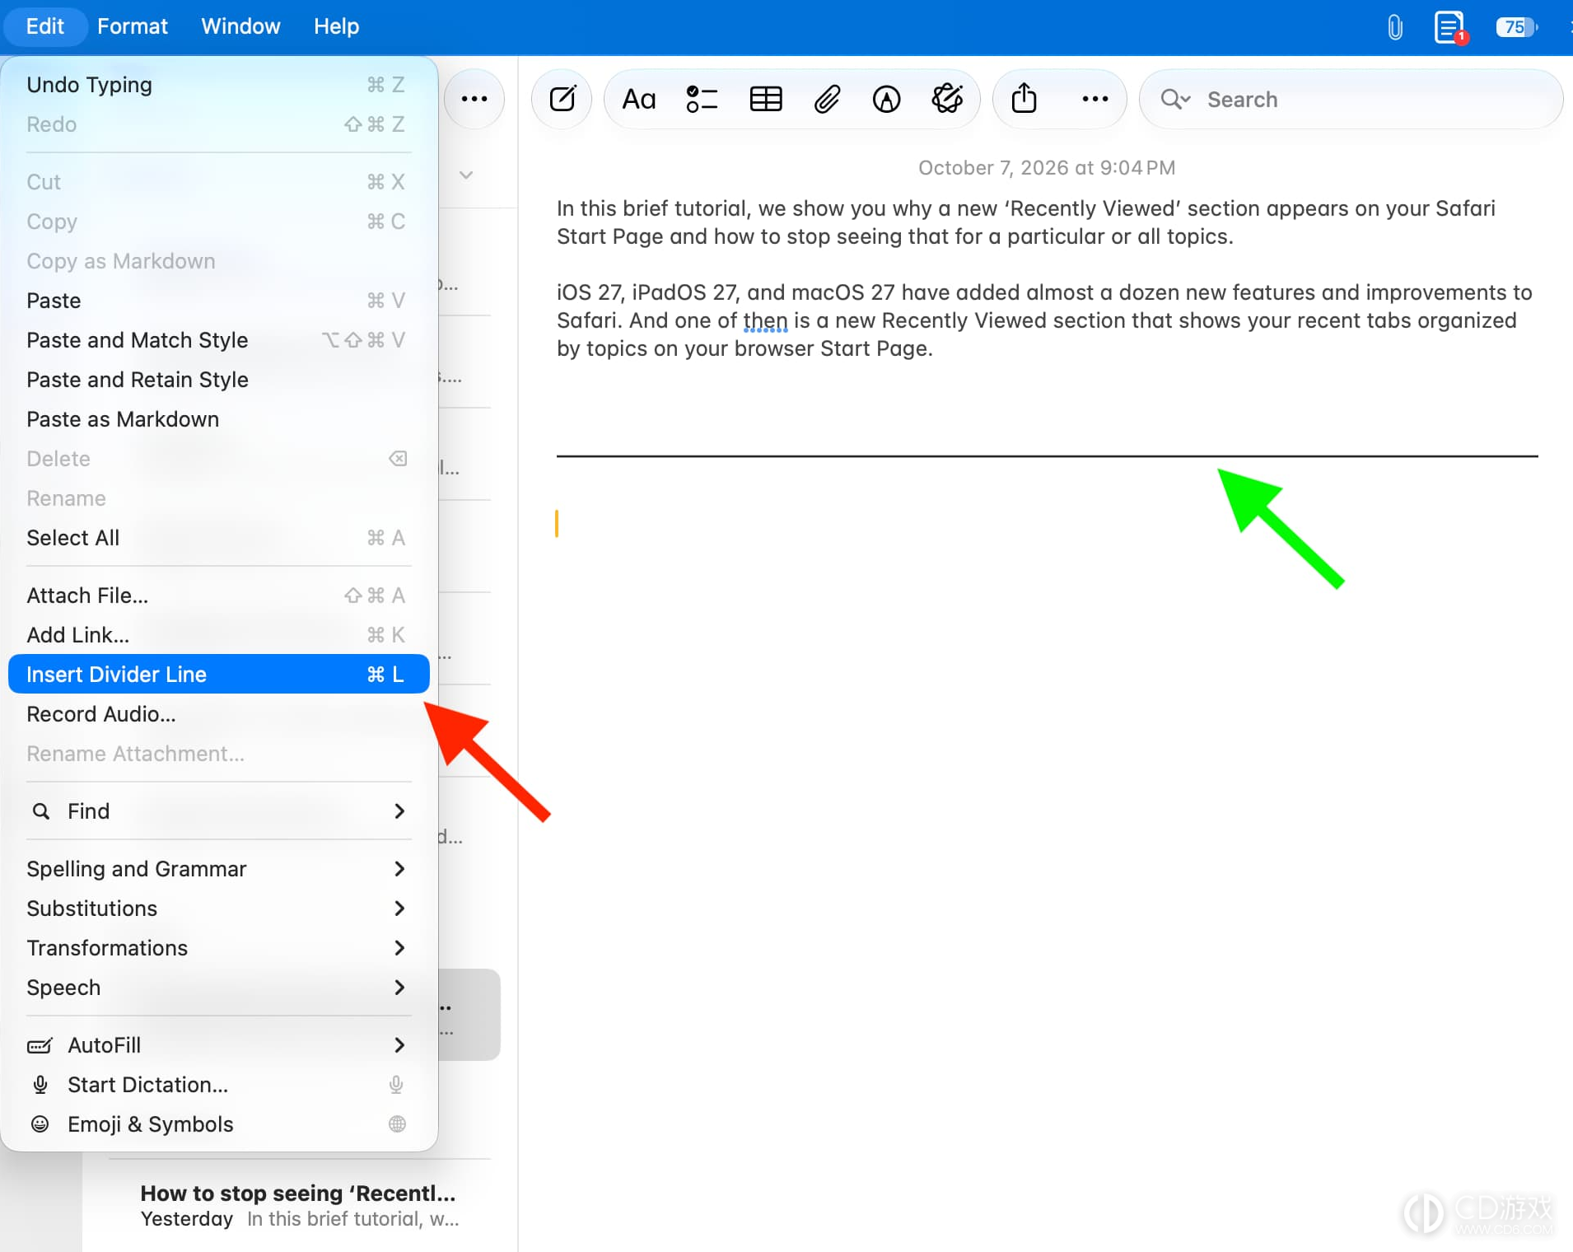Screen dimensions: 1573x1252
Task: Click the paperclip icon in the menu bar
Action: coord(1394,27)
